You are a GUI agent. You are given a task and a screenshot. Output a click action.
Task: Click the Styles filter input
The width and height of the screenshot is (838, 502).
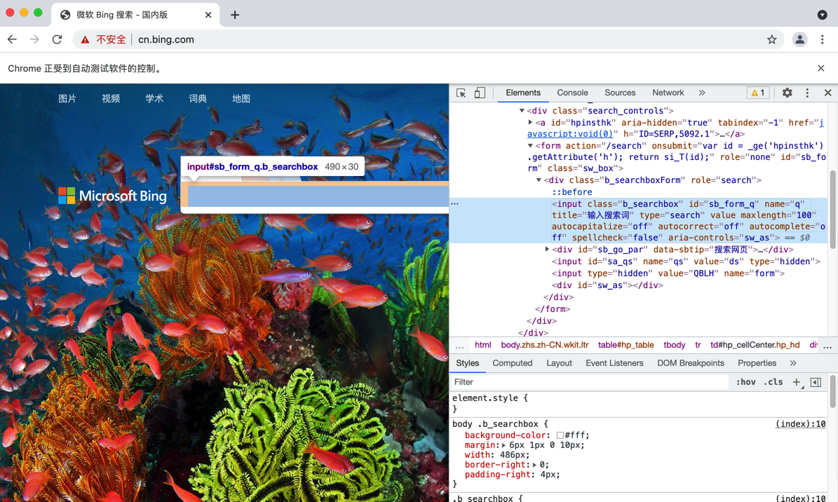pos(589,382)
